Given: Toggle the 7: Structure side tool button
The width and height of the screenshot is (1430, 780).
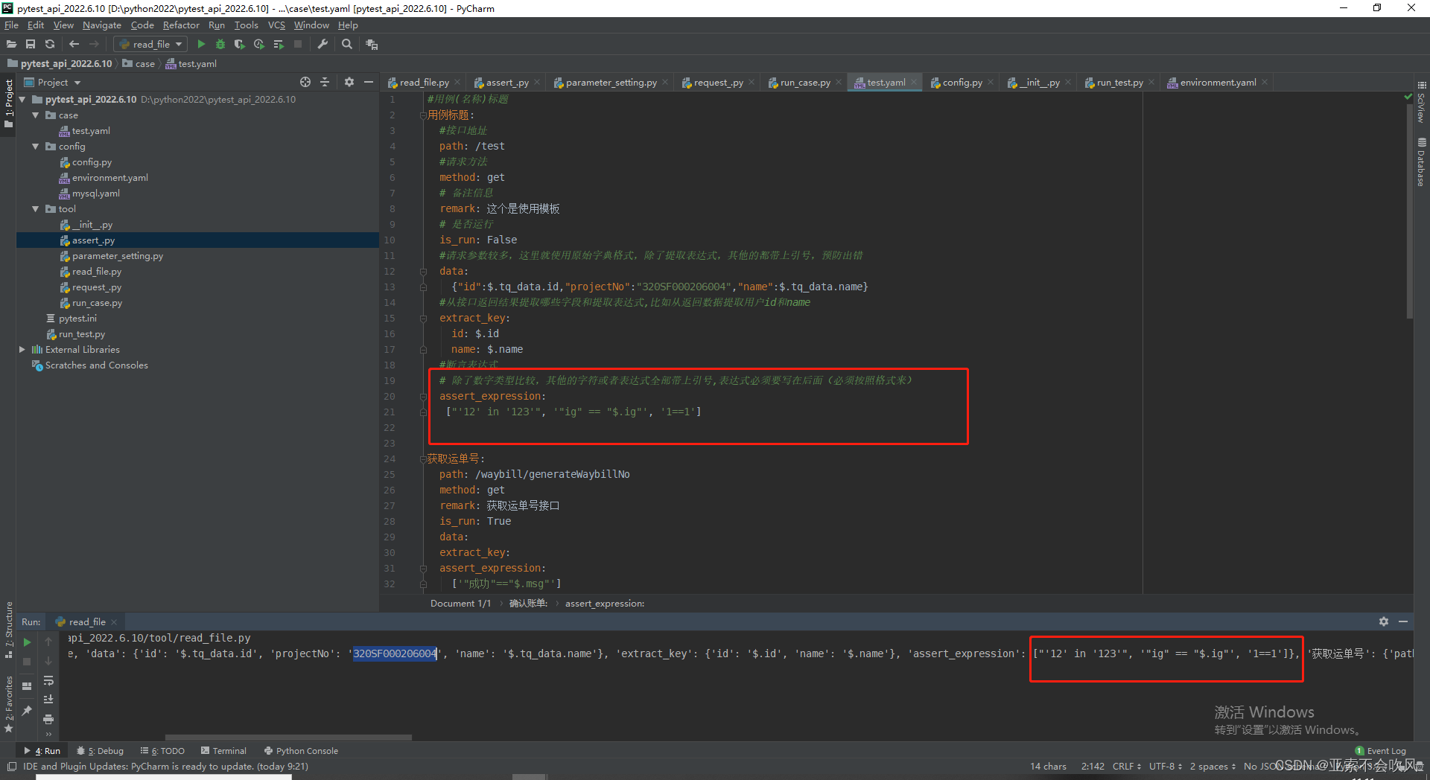Looking at the screenshot, I should (x=9, y=630).
